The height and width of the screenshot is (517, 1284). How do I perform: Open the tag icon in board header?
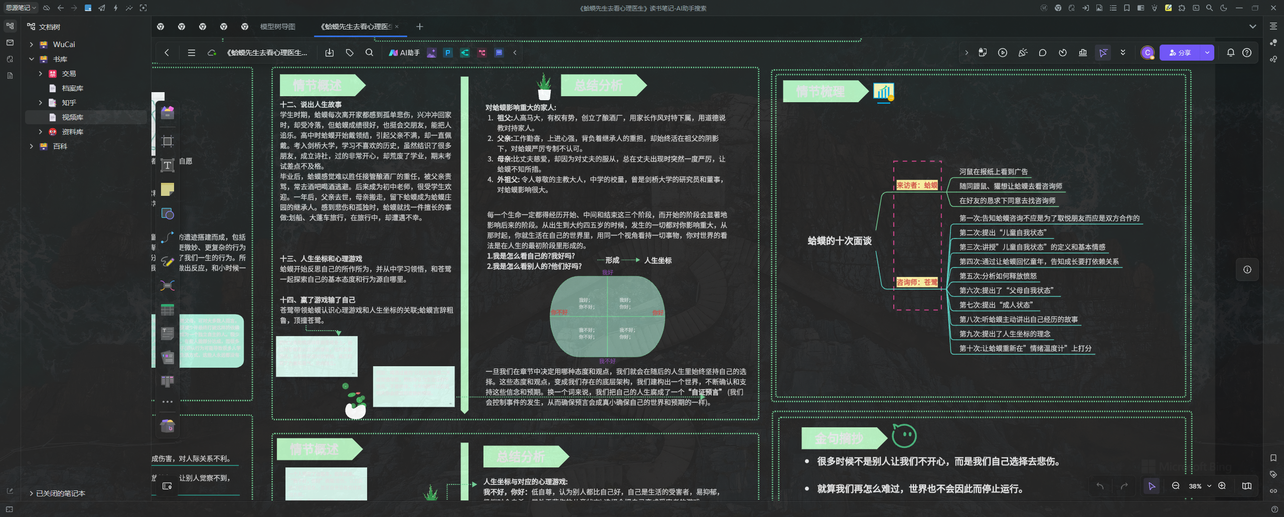pos(350,53)
